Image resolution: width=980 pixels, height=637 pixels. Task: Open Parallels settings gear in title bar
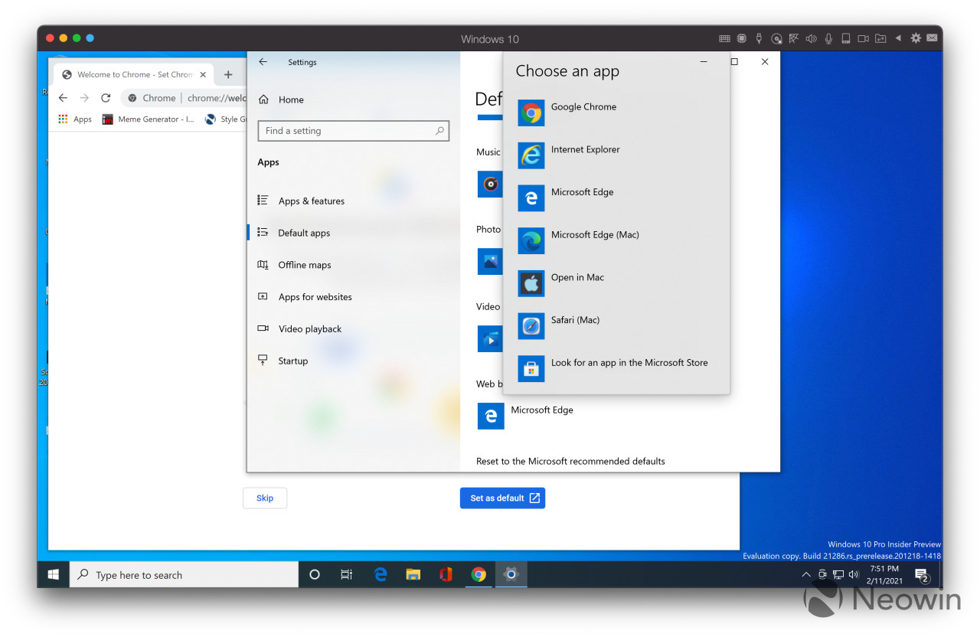pyautogui.click(x=916, y=38)
